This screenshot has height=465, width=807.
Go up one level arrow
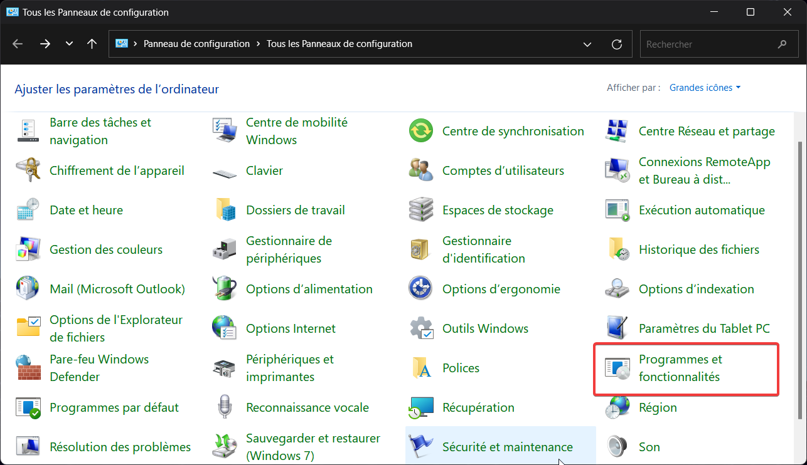tap(92, 44)
